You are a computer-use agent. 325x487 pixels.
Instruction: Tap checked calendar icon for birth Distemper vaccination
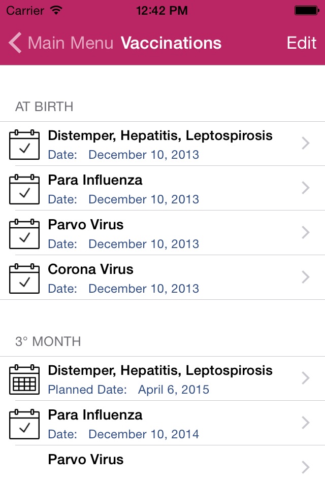[x=24, y=145]
